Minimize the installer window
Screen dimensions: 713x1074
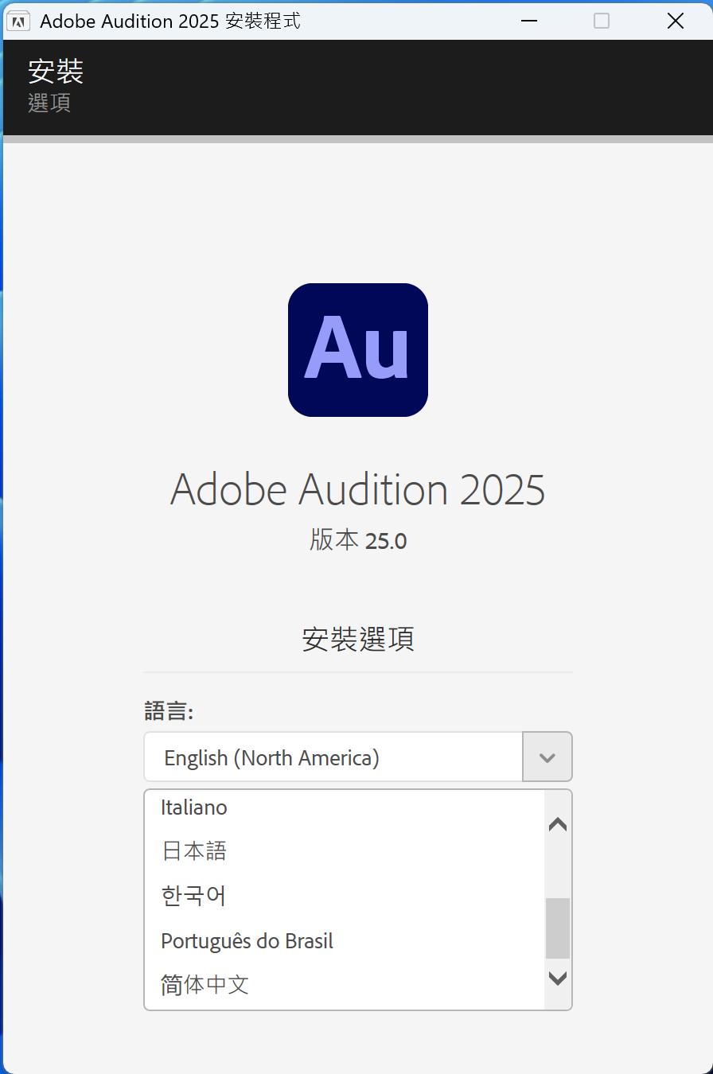click(529, 21)
